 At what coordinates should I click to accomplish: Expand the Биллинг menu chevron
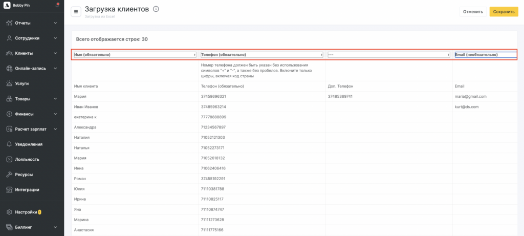point(55,227)
